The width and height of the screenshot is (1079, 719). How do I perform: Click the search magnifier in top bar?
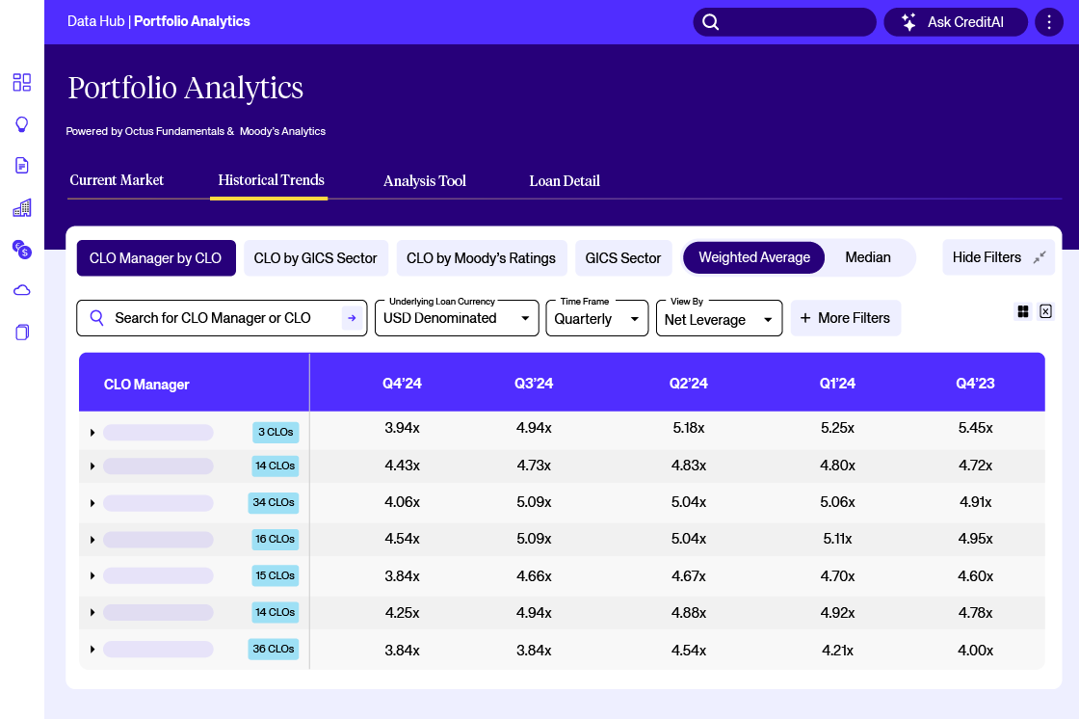pos(711,22)
